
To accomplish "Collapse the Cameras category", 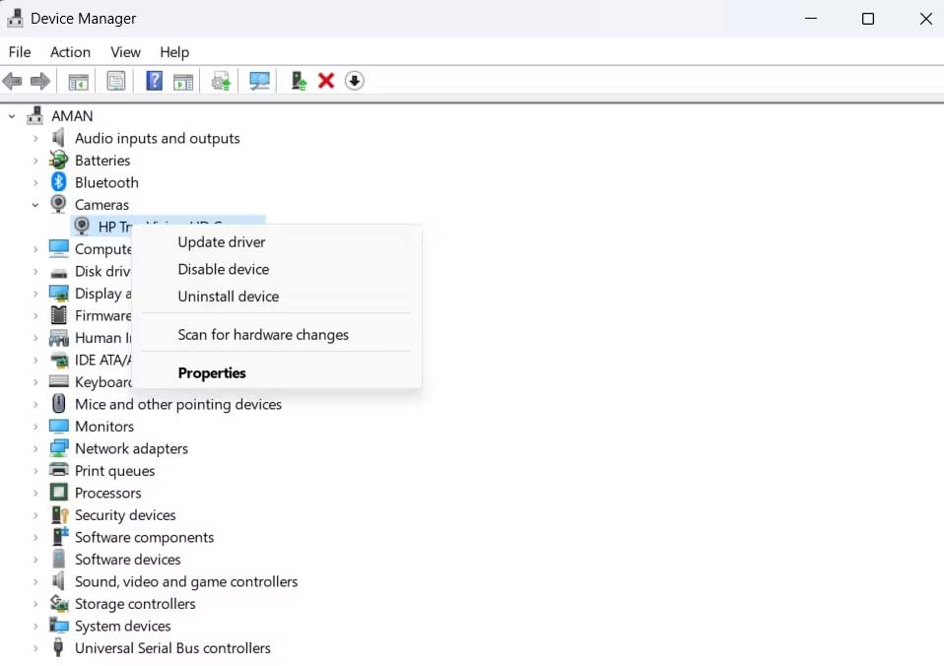I will click(35, 205).
